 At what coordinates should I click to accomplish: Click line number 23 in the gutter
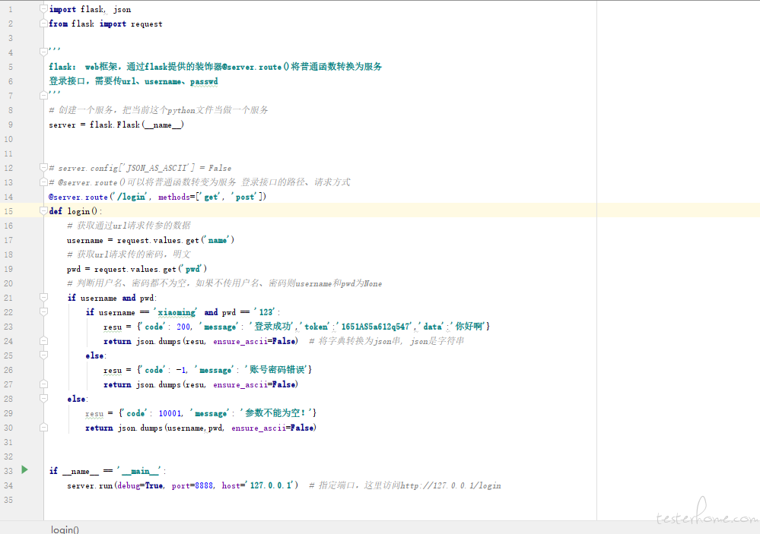[x=8, y=327]
